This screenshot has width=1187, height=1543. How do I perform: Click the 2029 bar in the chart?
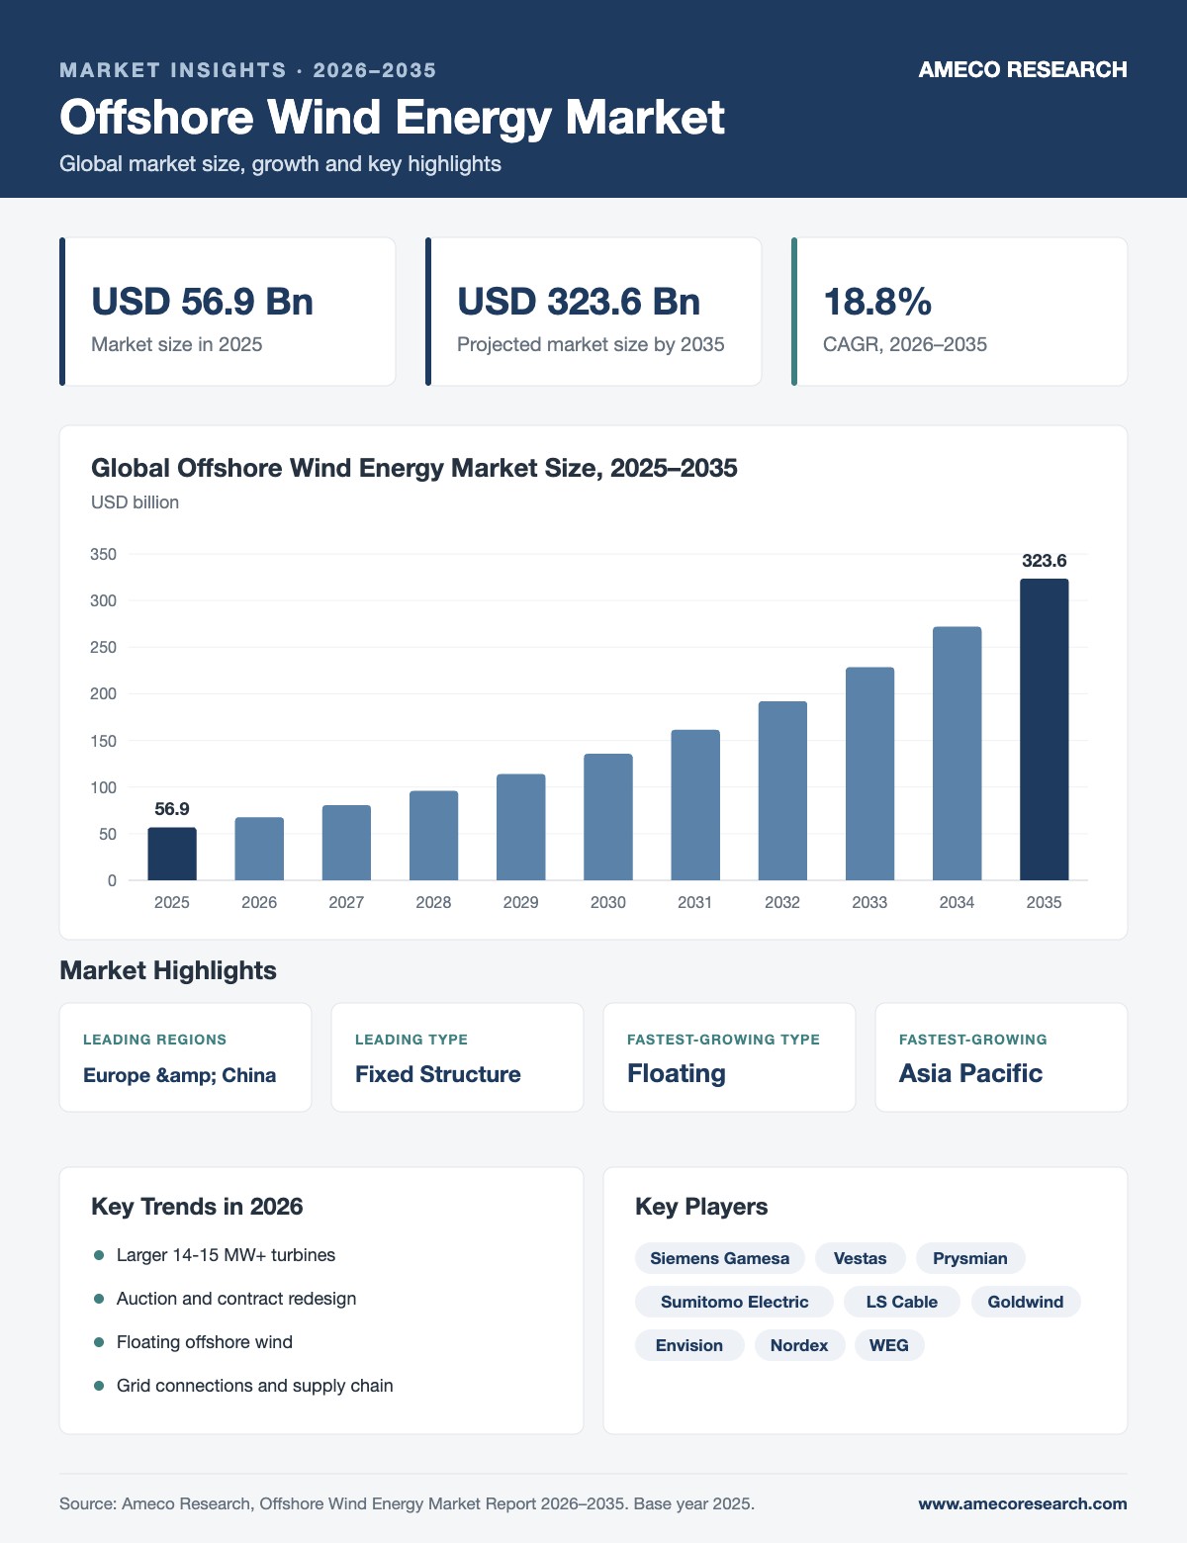point(521,827)
